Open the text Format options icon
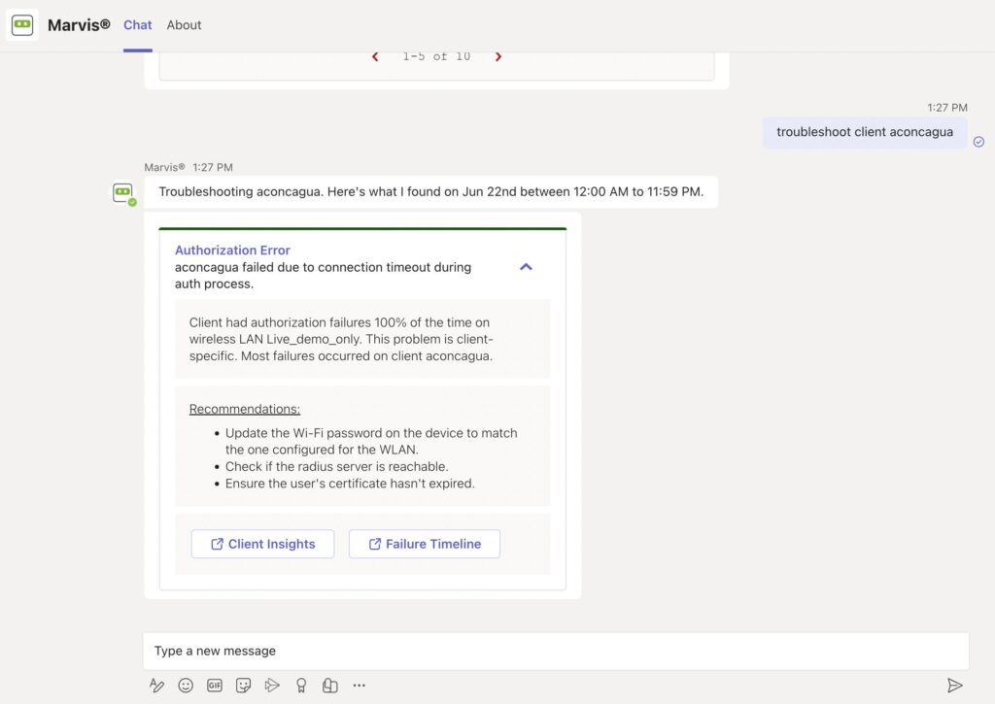 click(156, 686)
